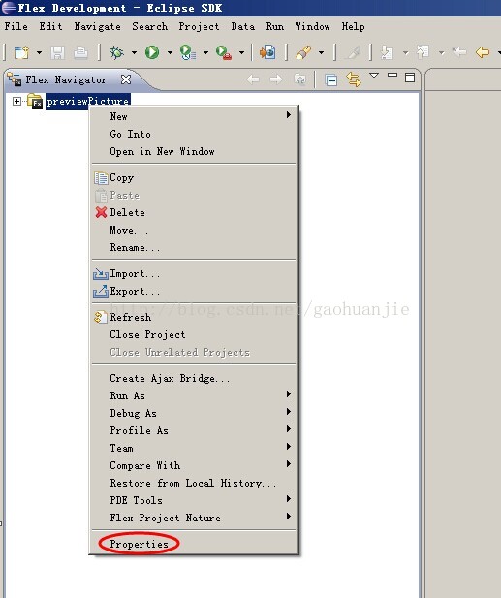The height and width of the screenshot is (598, 501).
Task: Open the Profile As submenu
Action: pos(194,430)
